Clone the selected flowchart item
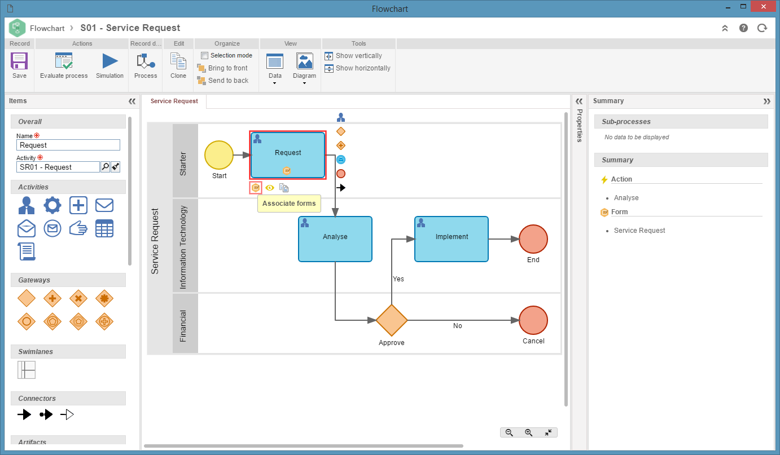Screen dimensions: 780x455 pyautogui.click(x=178, y=66)
